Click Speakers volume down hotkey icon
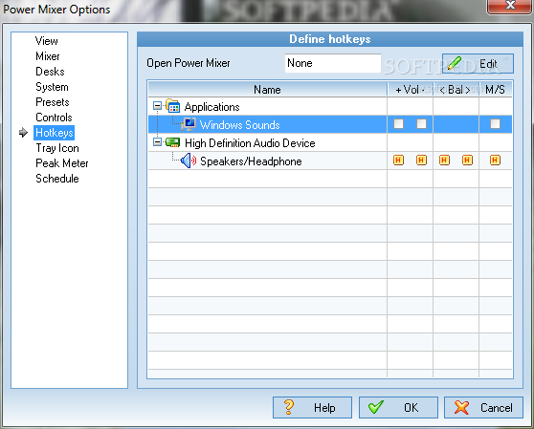The image size is (534, 429). [x=422, y=161]
